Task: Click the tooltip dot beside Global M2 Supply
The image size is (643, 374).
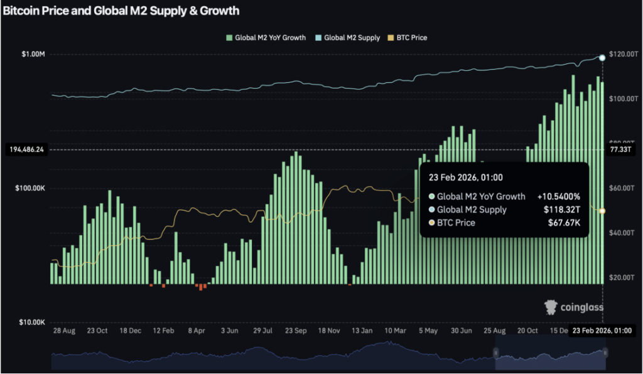Action: point(431,210)
